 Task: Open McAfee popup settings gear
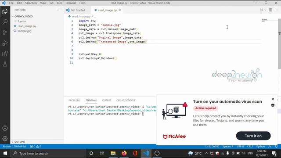point(273,105)
